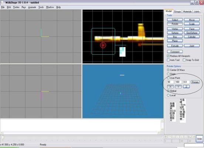Switch to the Joints tab

pos(197,11)
